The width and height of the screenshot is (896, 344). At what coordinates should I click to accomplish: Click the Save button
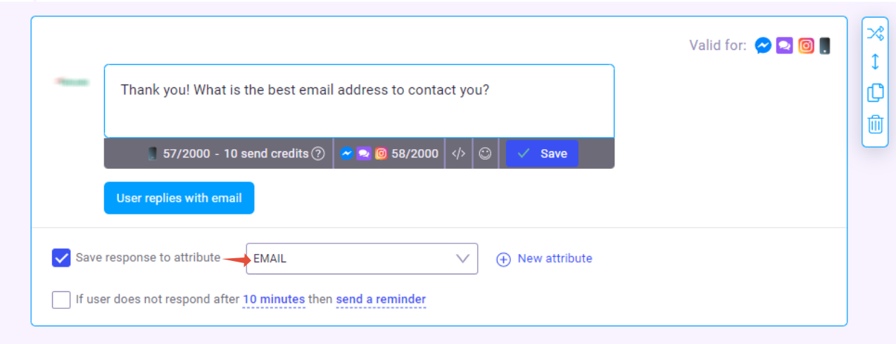coord(542,153)
